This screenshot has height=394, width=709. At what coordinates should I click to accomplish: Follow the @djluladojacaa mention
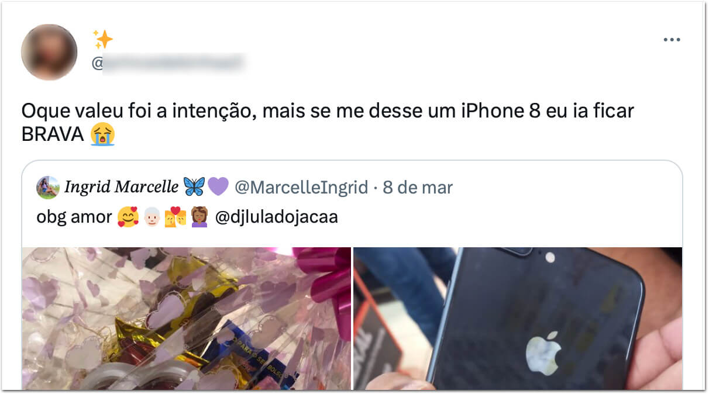pyautogui.click(x=277, y=217)
